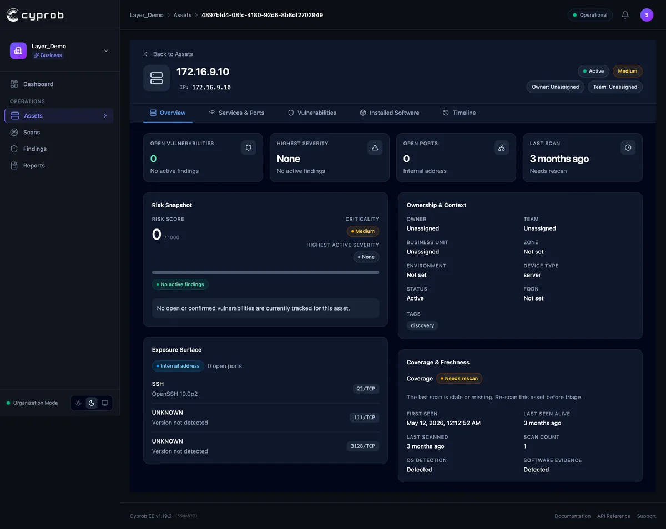Image resolution: width=666 pixels, height=529 pixels.
Task: Click the 3 months ago Last Scan value
Action: [559, 159]
